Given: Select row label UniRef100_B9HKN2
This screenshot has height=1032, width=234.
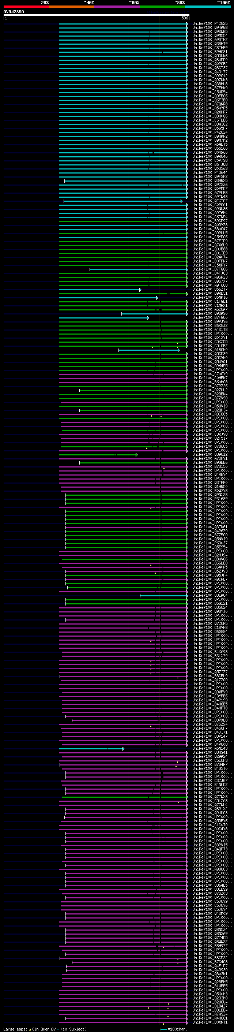Looking at the screenshot, I should tap(210, 136).
